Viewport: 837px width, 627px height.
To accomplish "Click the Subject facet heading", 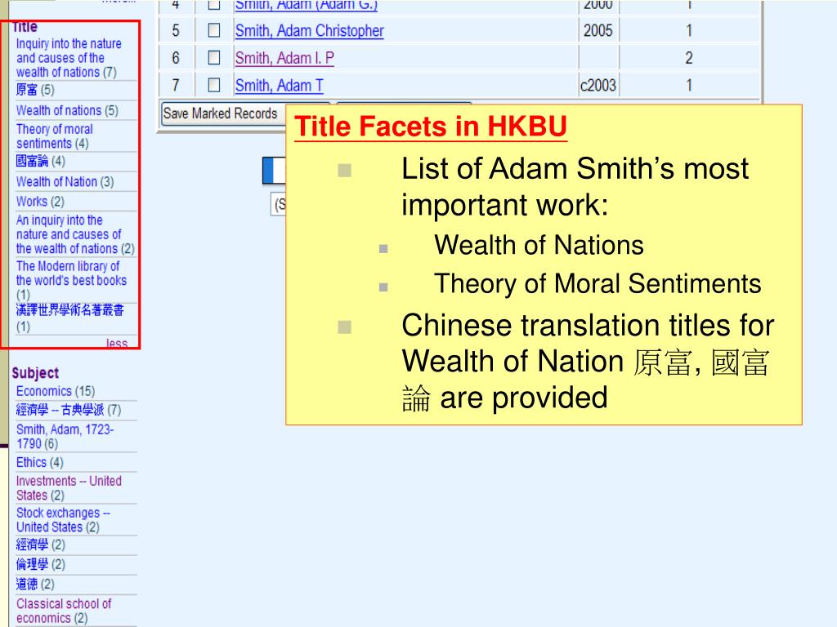I will click(x=35, y=373).
